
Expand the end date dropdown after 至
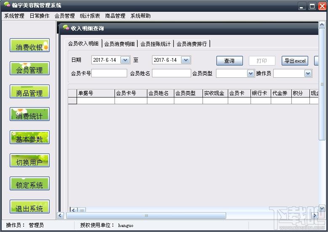pyautogui.click(x=186, y=60)
